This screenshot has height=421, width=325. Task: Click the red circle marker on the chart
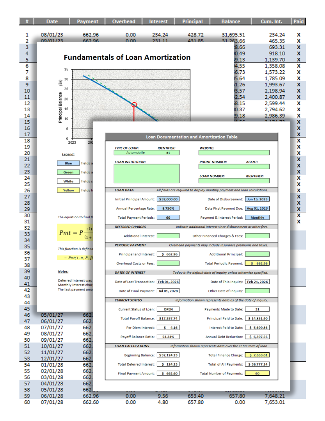coord(134,105)
